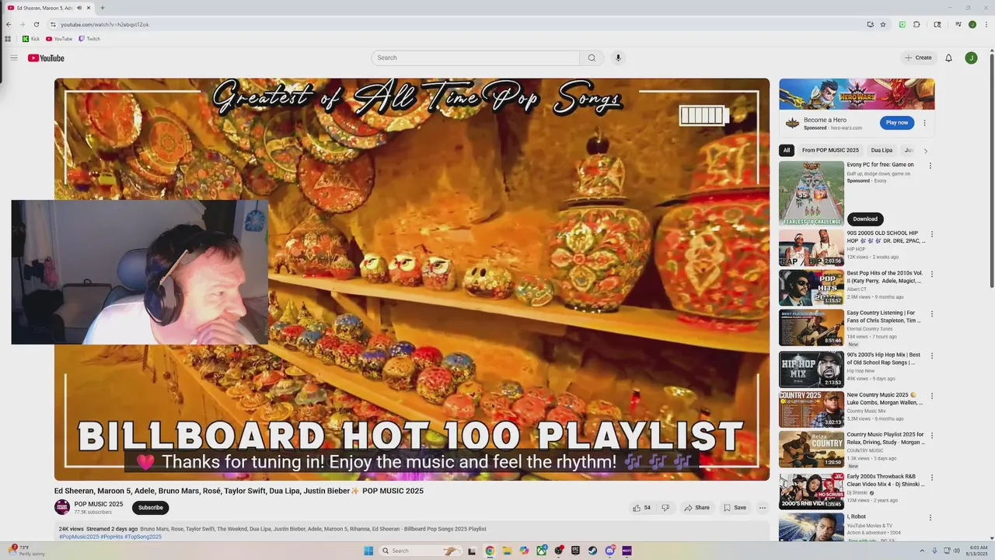Switch to the Ed Sheeran browser tab
The width and height of the screenshot is (995, 560).
pyautogui.click(x=48, y=8)
